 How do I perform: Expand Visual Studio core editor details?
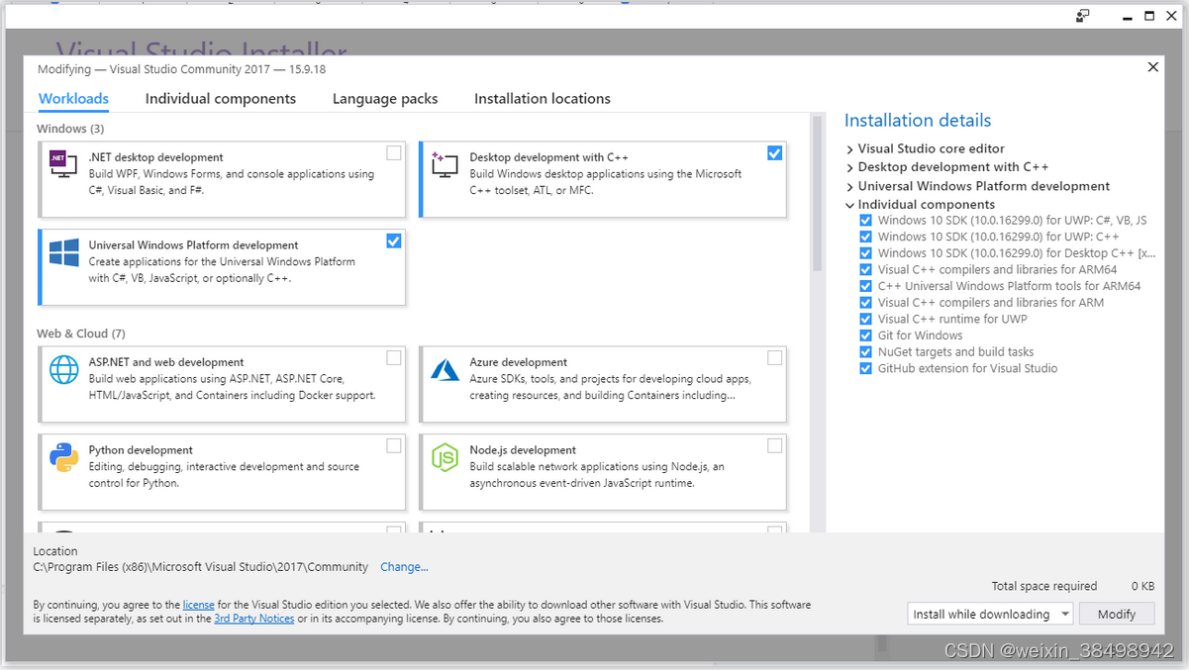[850, 148]
